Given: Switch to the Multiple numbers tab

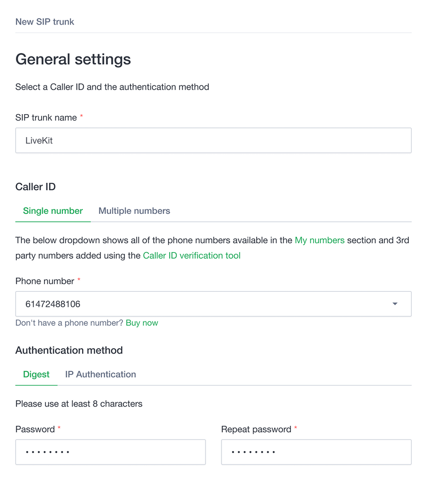Looking at the screenshot, I should [134, 211].
